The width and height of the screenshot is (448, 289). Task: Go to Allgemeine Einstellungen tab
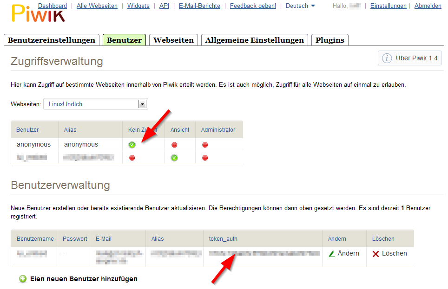254,40
